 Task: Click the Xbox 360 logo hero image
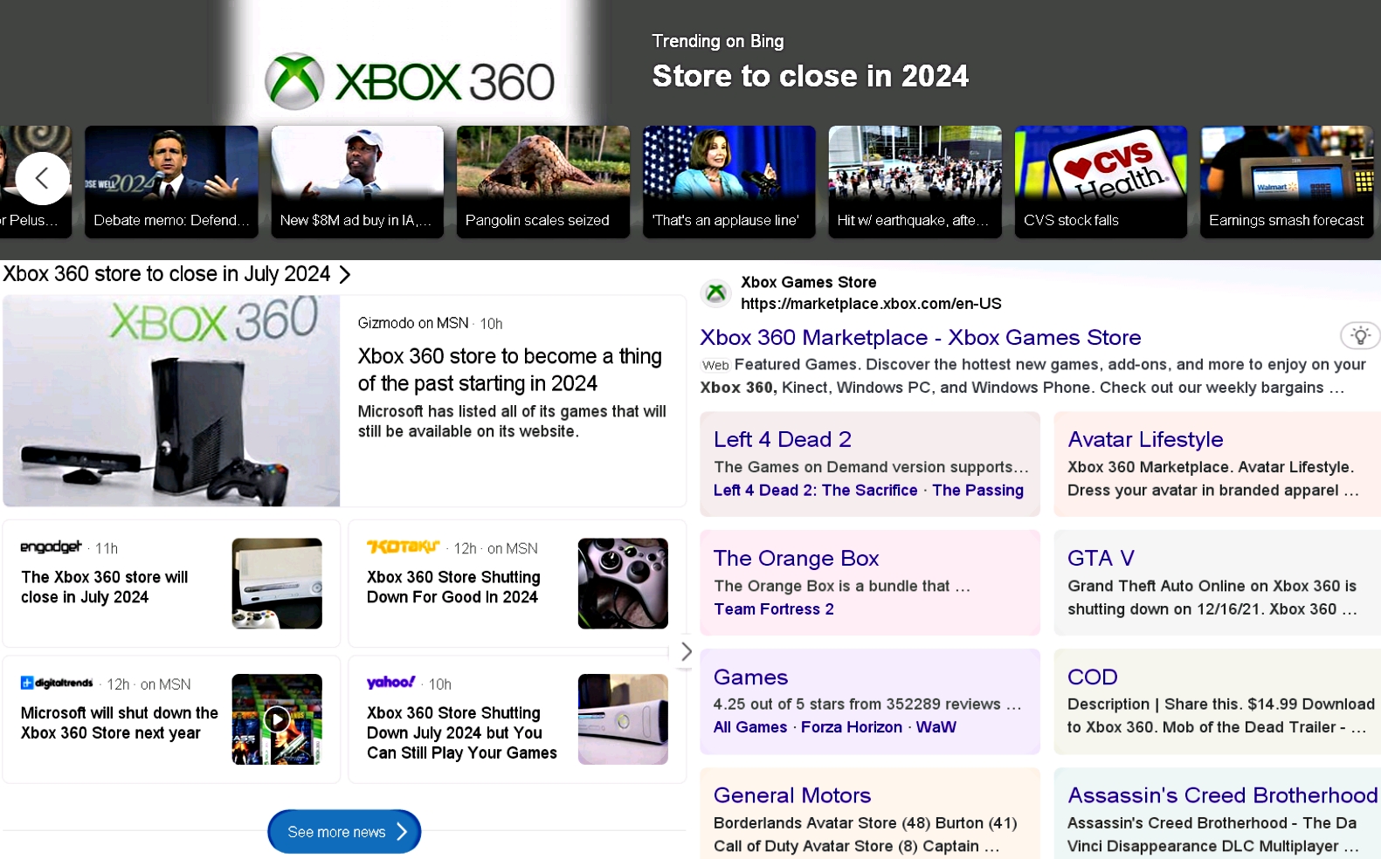410,81
